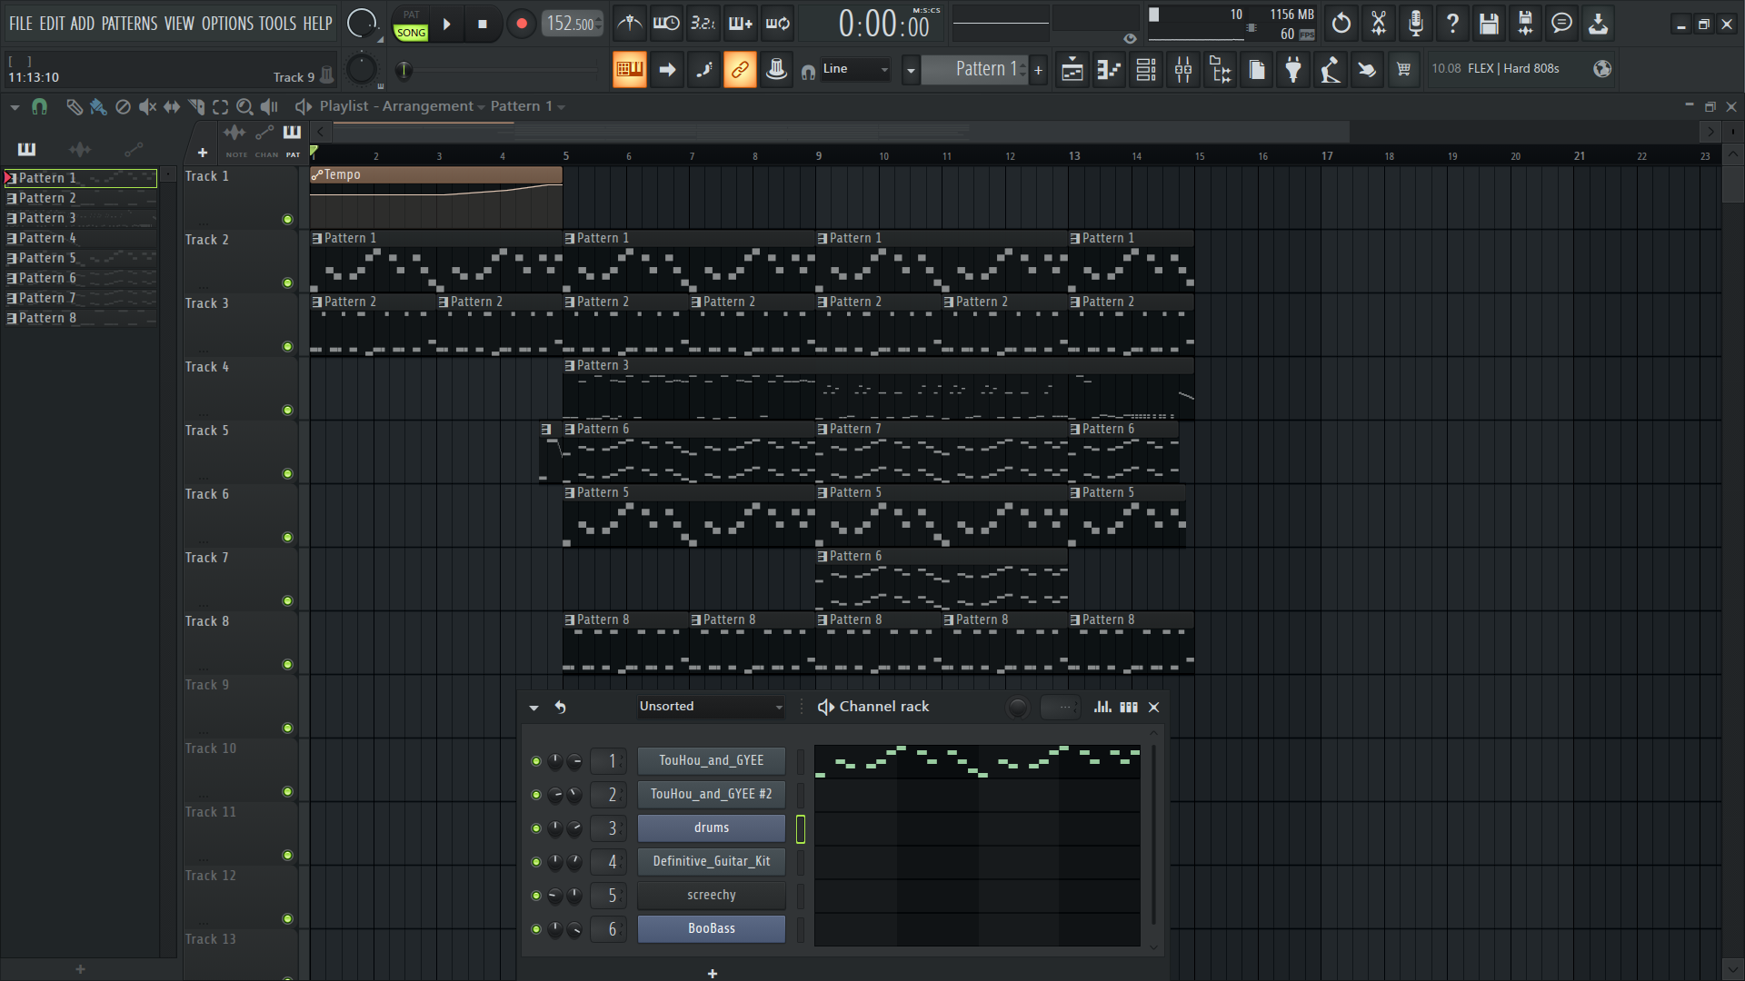The height and width of the screenshot is (981, 1745).
Task: Click the Undo history icon
Action: tap(1341, 24)
